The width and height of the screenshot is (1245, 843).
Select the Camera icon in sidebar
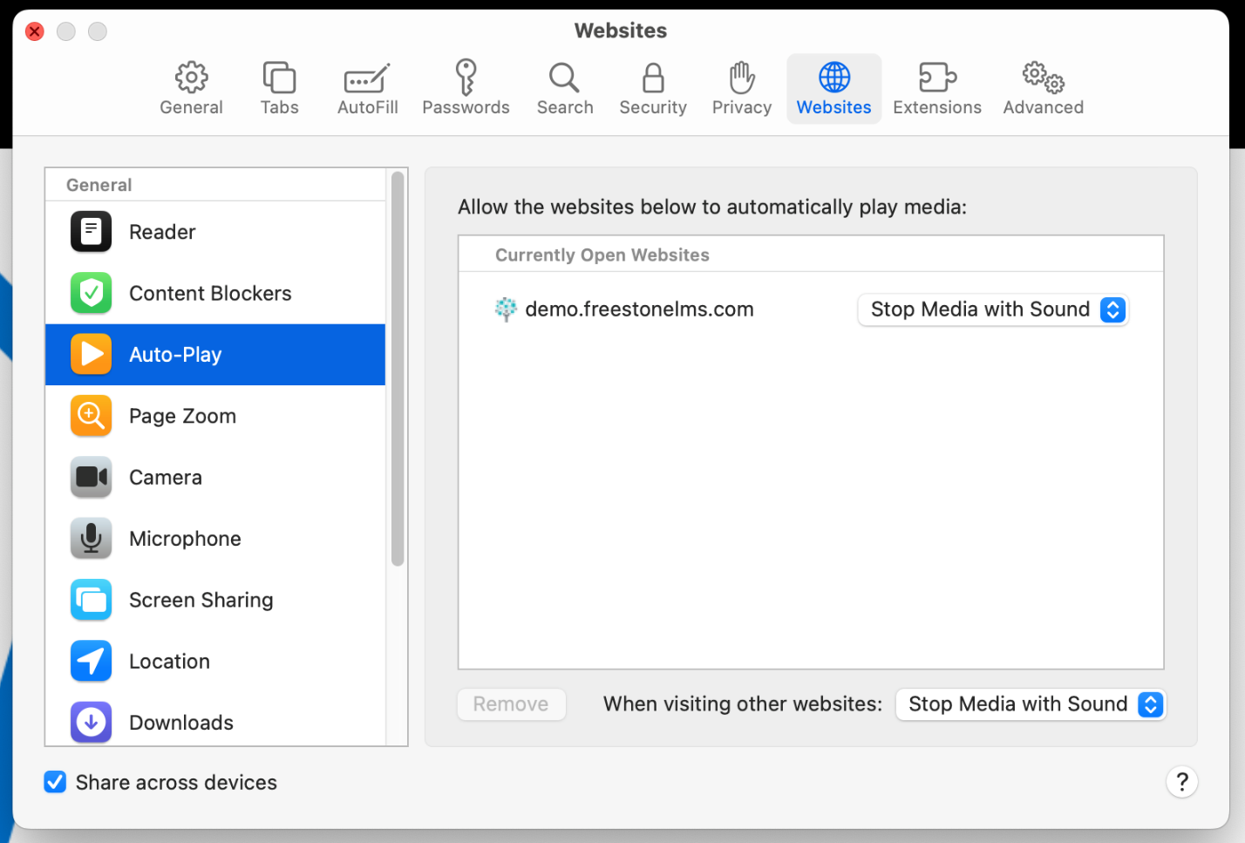pyautogui.click(x=91, y=477)
